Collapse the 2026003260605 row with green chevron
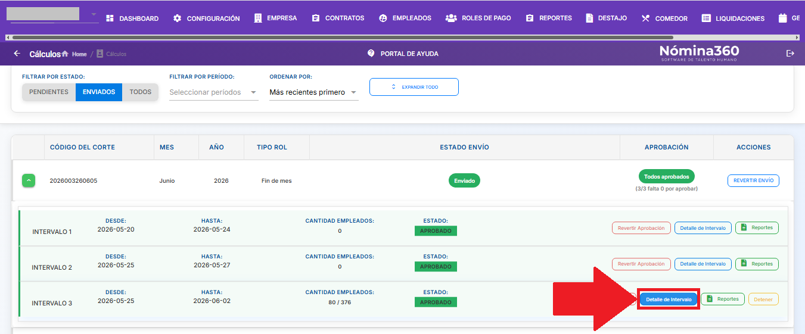 click(x=29, y=180)
